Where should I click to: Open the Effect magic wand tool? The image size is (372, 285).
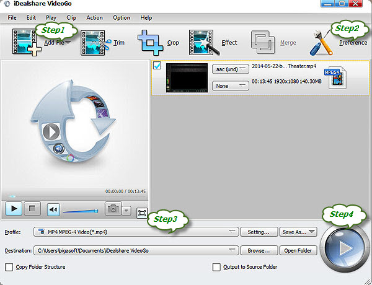[204, 43]
